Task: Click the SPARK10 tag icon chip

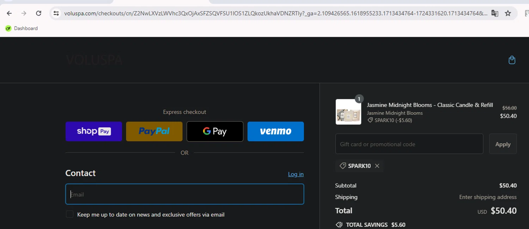Action: click(x=342, y=166)
